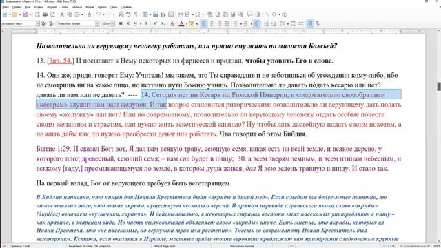Insert table icon
The height and width of the screenshot is (248, 441).
[x=145, y=14]
